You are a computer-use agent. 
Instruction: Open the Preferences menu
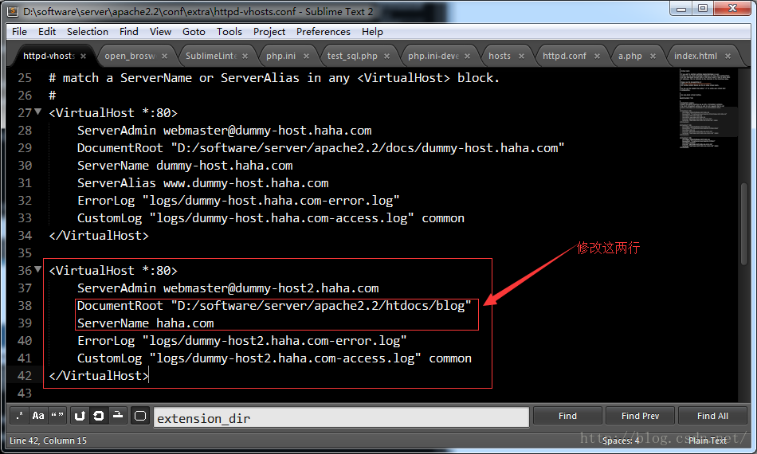click(323, 32)
